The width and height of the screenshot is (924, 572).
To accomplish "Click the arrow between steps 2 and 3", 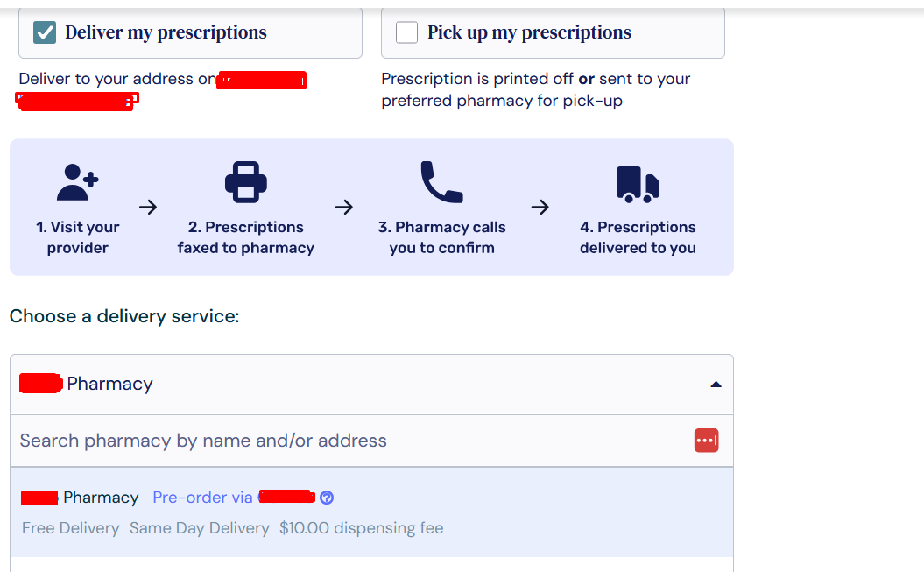I will pos(344,208).
